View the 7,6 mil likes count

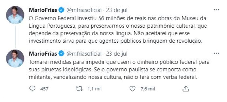148,89
